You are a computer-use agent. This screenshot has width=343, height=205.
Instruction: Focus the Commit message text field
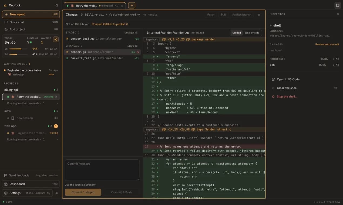[102, 170]
